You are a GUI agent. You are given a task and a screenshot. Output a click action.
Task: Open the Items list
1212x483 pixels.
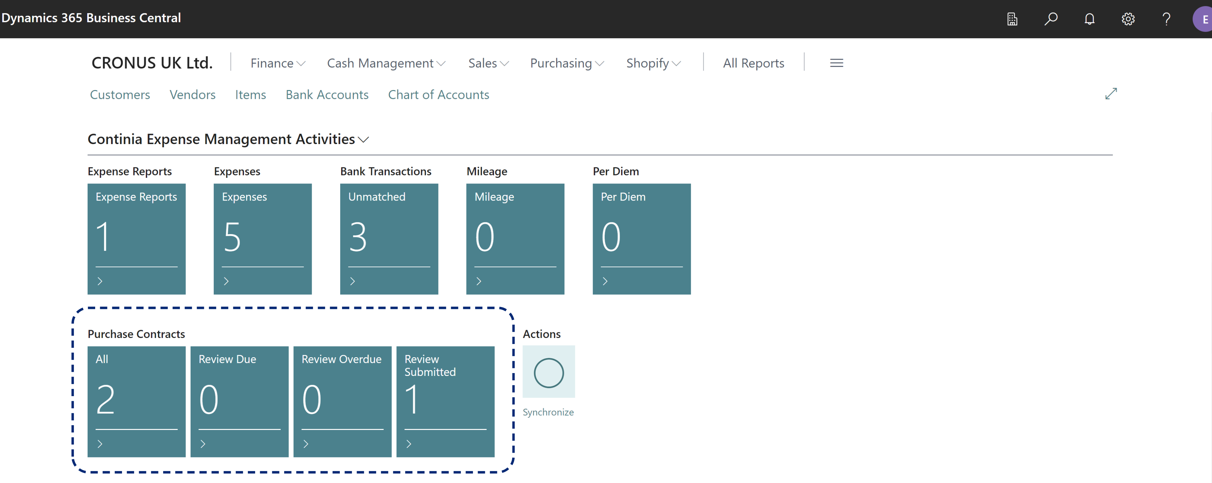tap(250, 94)
